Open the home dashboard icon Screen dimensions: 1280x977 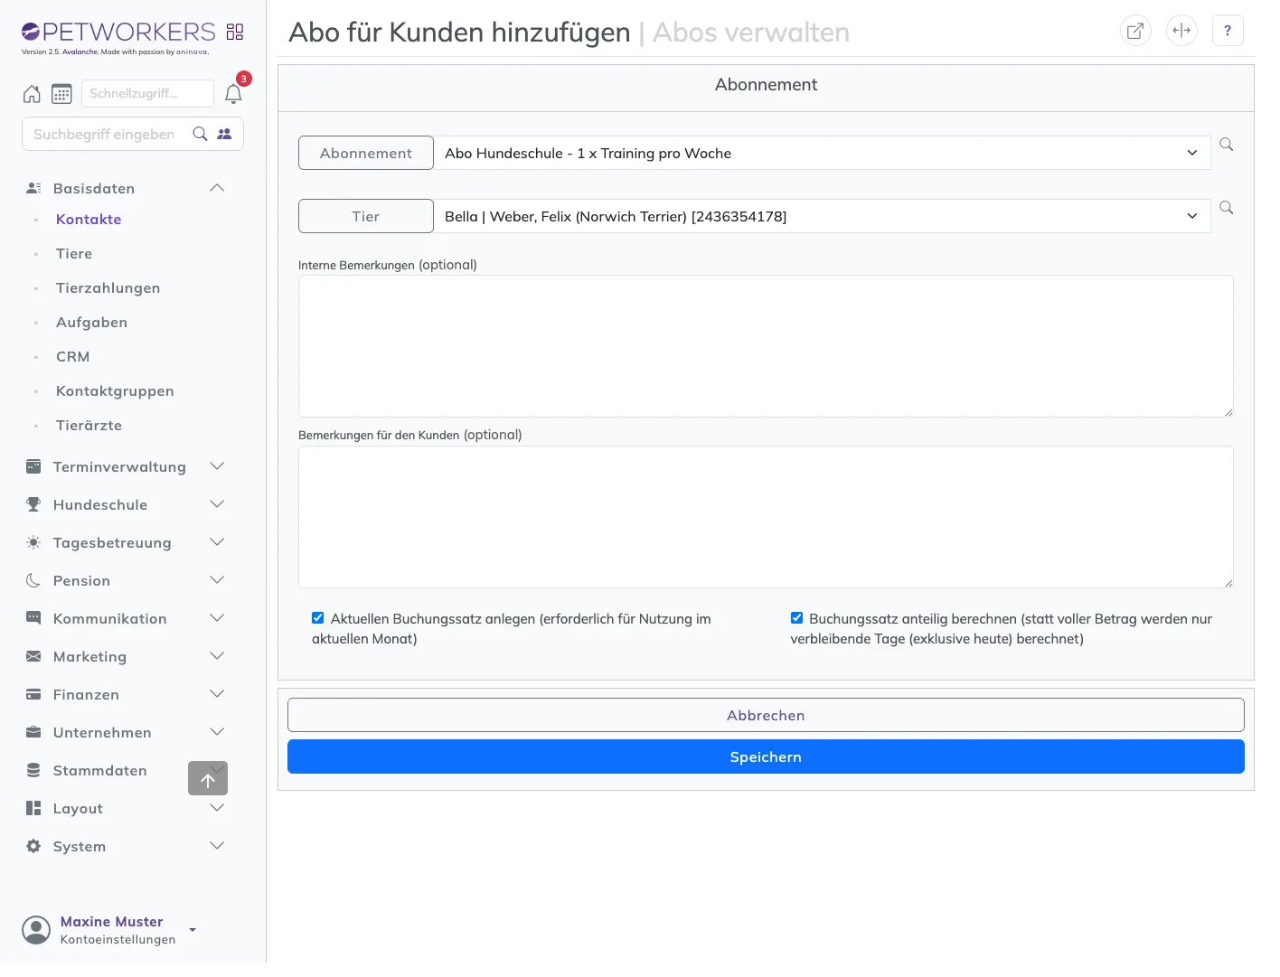(x=32, y=94)
